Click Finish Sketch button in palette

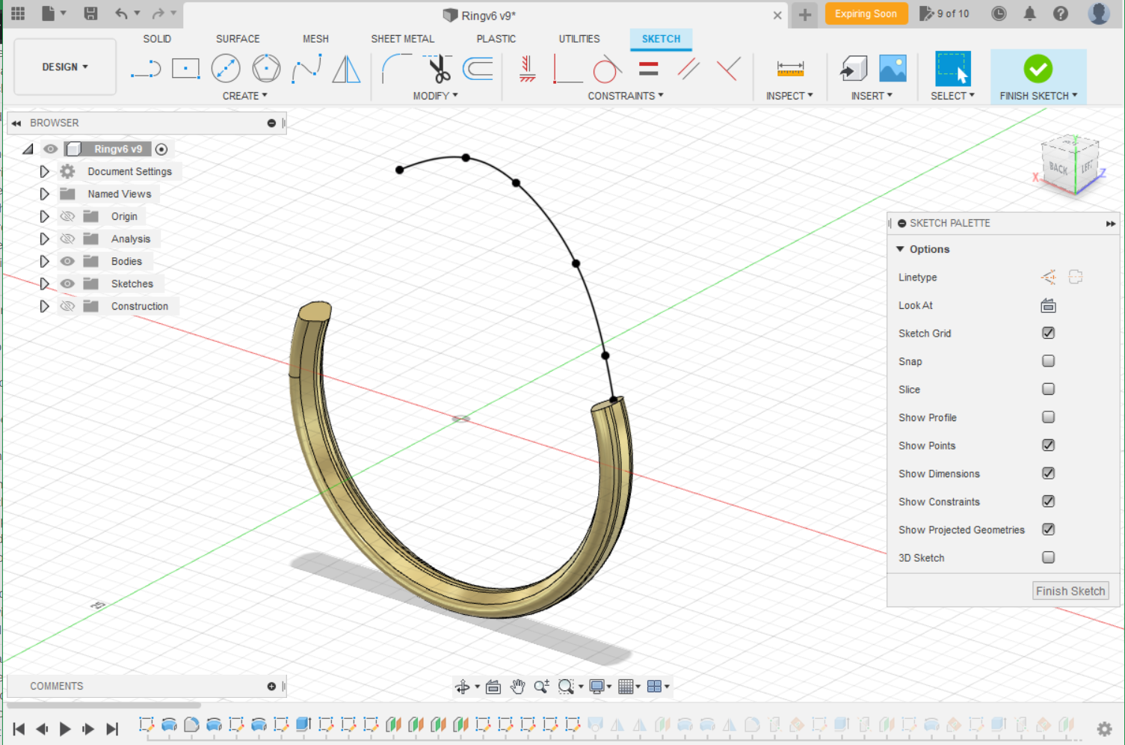(1070, 591)
